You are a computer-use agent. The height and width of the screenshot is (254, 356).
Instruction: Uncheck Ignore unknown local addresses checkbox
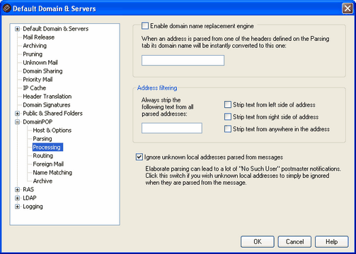tap(139, 157)
